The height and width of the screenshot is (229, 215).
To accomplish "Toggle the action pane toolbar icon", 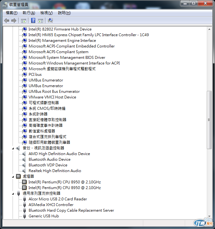I will pos(41,21).
